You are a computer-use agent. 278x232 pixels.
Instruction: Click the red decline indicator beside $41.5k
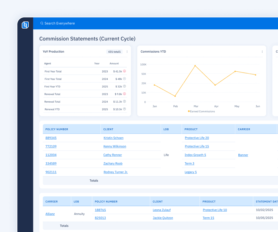pyautogui.click(x=124, y=71)
